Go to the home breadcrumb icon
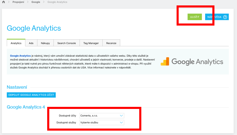The image size is (237, 135). click(3, 2)
